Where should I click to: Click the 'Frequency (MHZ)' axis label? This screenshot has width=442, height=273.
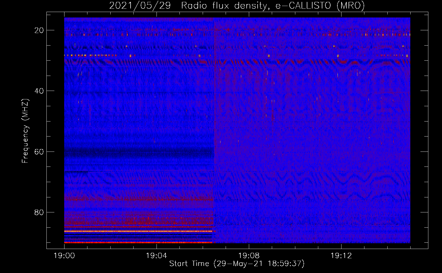pos(25,131)
